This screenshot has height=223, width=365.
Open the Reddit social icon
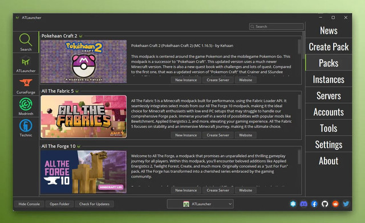click(x=335, y=204)
